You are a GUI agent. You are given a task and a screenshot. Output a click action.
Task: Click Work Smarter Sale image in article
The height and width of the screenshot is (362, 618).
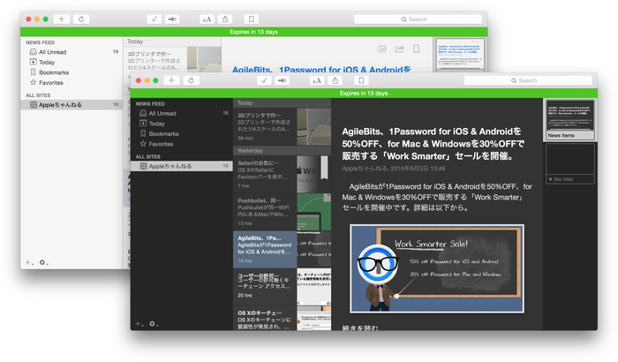437,268
